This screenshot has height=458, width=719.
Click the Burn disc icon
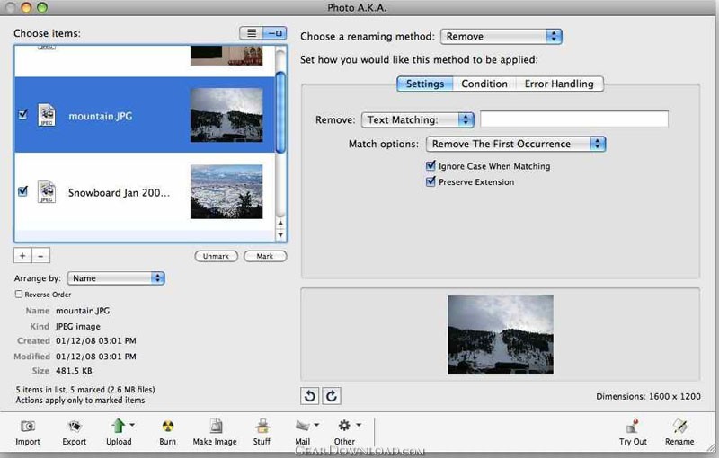[x=168, y=427]
